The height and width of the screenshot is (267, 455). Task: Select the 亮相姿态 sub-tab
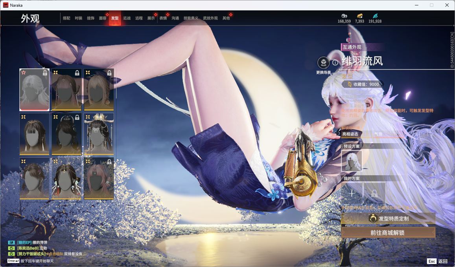pyautogui.click(x=350, y=134)
